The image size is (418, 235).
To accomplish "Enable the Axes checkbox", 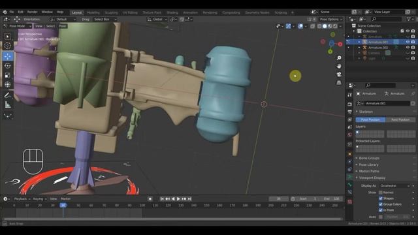I will (x=381, y=217).
